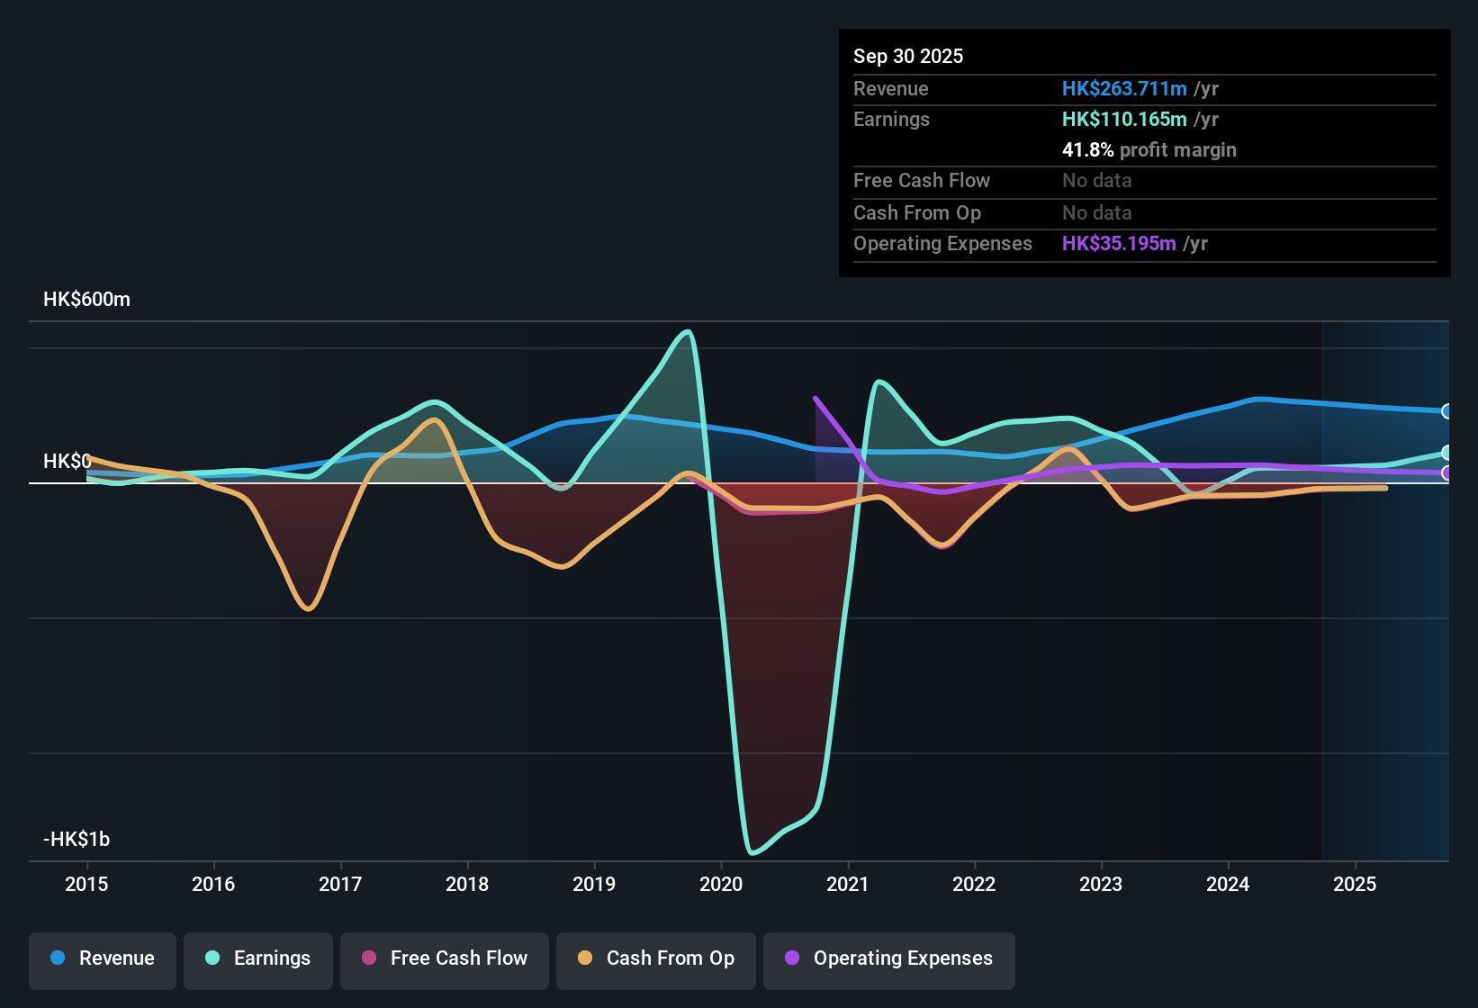
Task: Expand the Cash From Op No data row
Action: [1096, 212]
